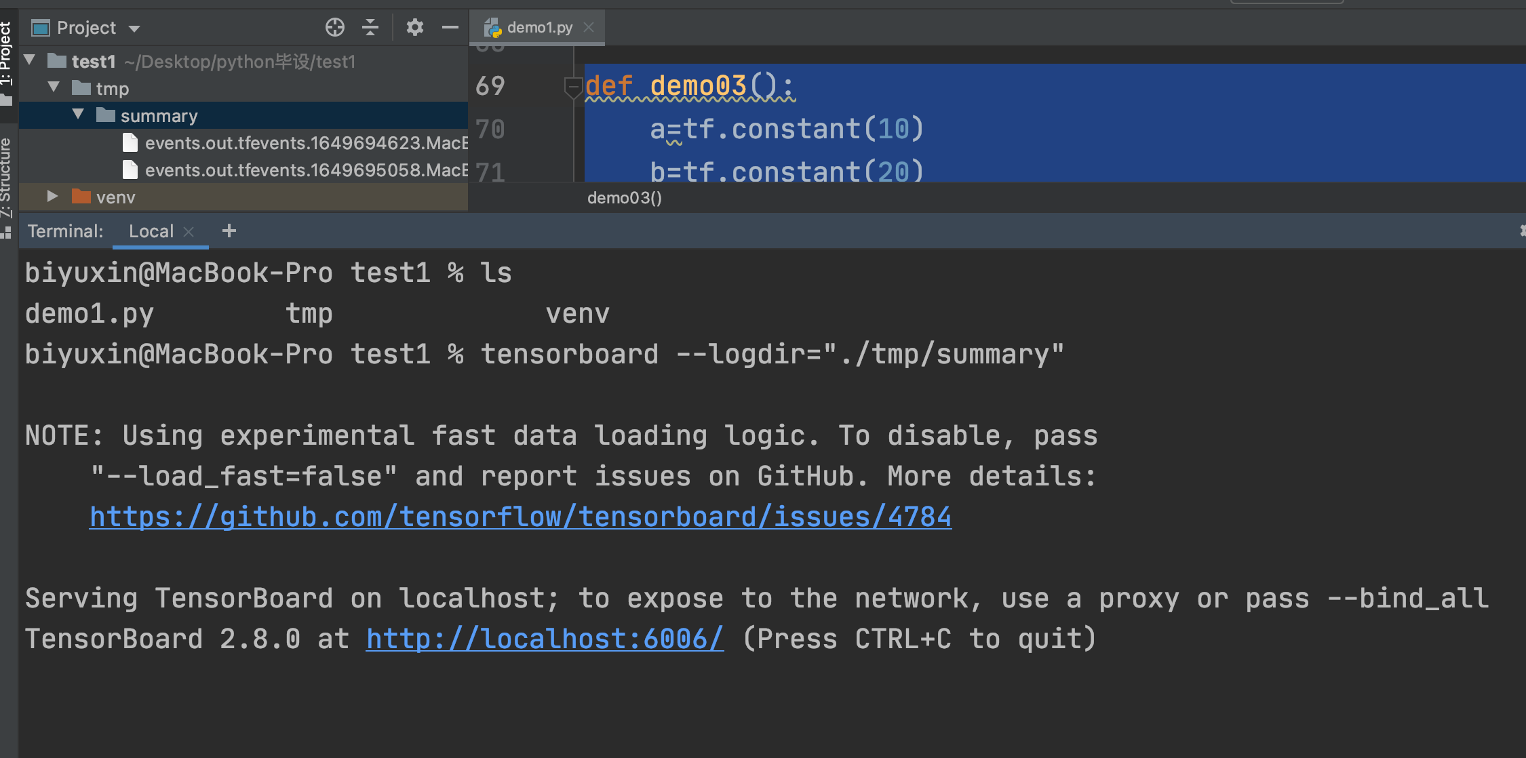Switch to the demo1.py editor tab
Image resolution: width=1526 pixels, height=758 pixels.
tap(539, 27)
